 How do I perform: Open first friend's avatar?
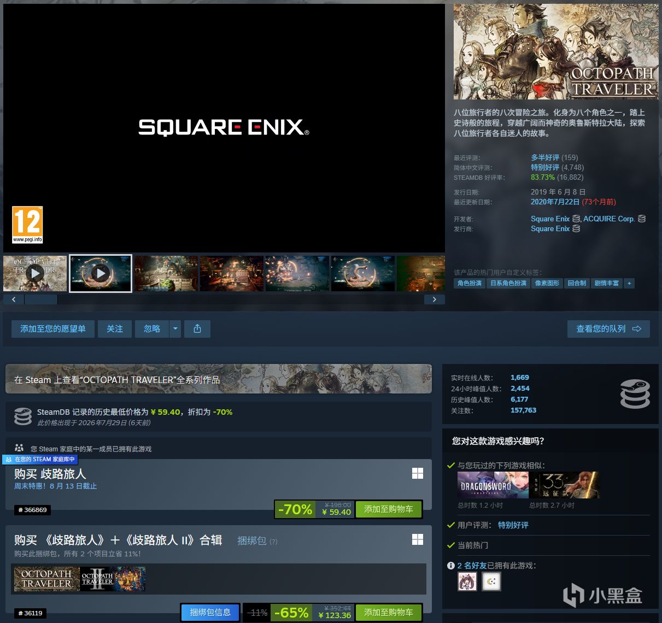click(467, 581)
